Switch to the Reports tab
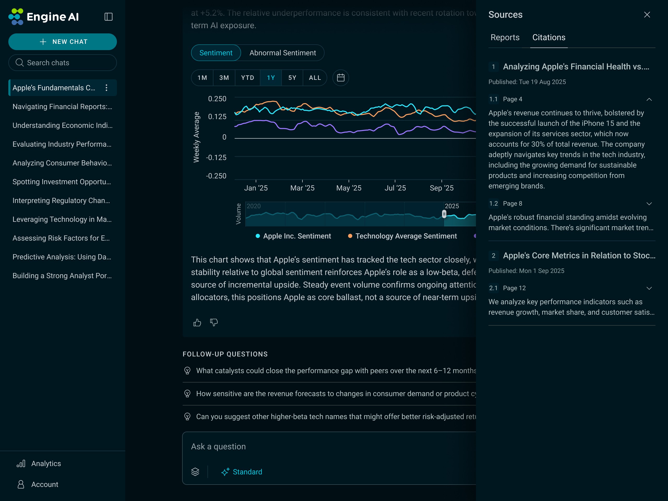668x501 pixels. (505, 38)
